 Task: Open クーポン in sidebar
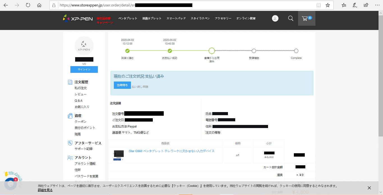point(80,122)
